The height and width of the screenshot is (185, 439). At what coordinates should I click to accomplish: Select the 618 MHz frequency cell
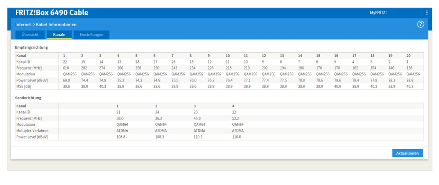tap(66, 68)
